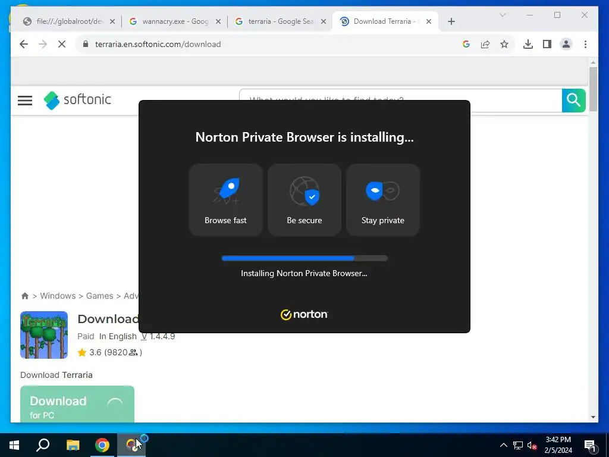The image size is (609, 457).
Task: Click the page vertical scrollbar thumb
Action: [593, 89]
